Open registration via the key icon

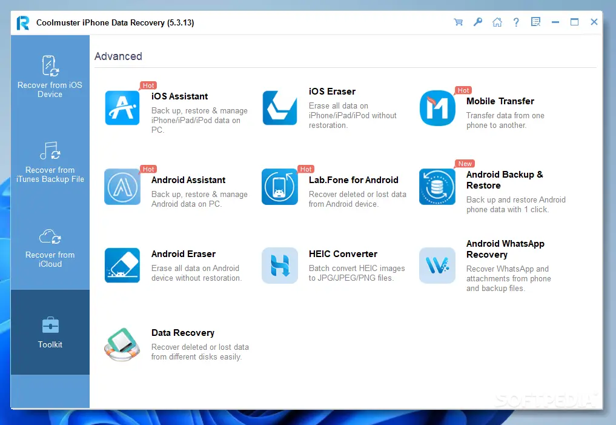tap(478, 22)
